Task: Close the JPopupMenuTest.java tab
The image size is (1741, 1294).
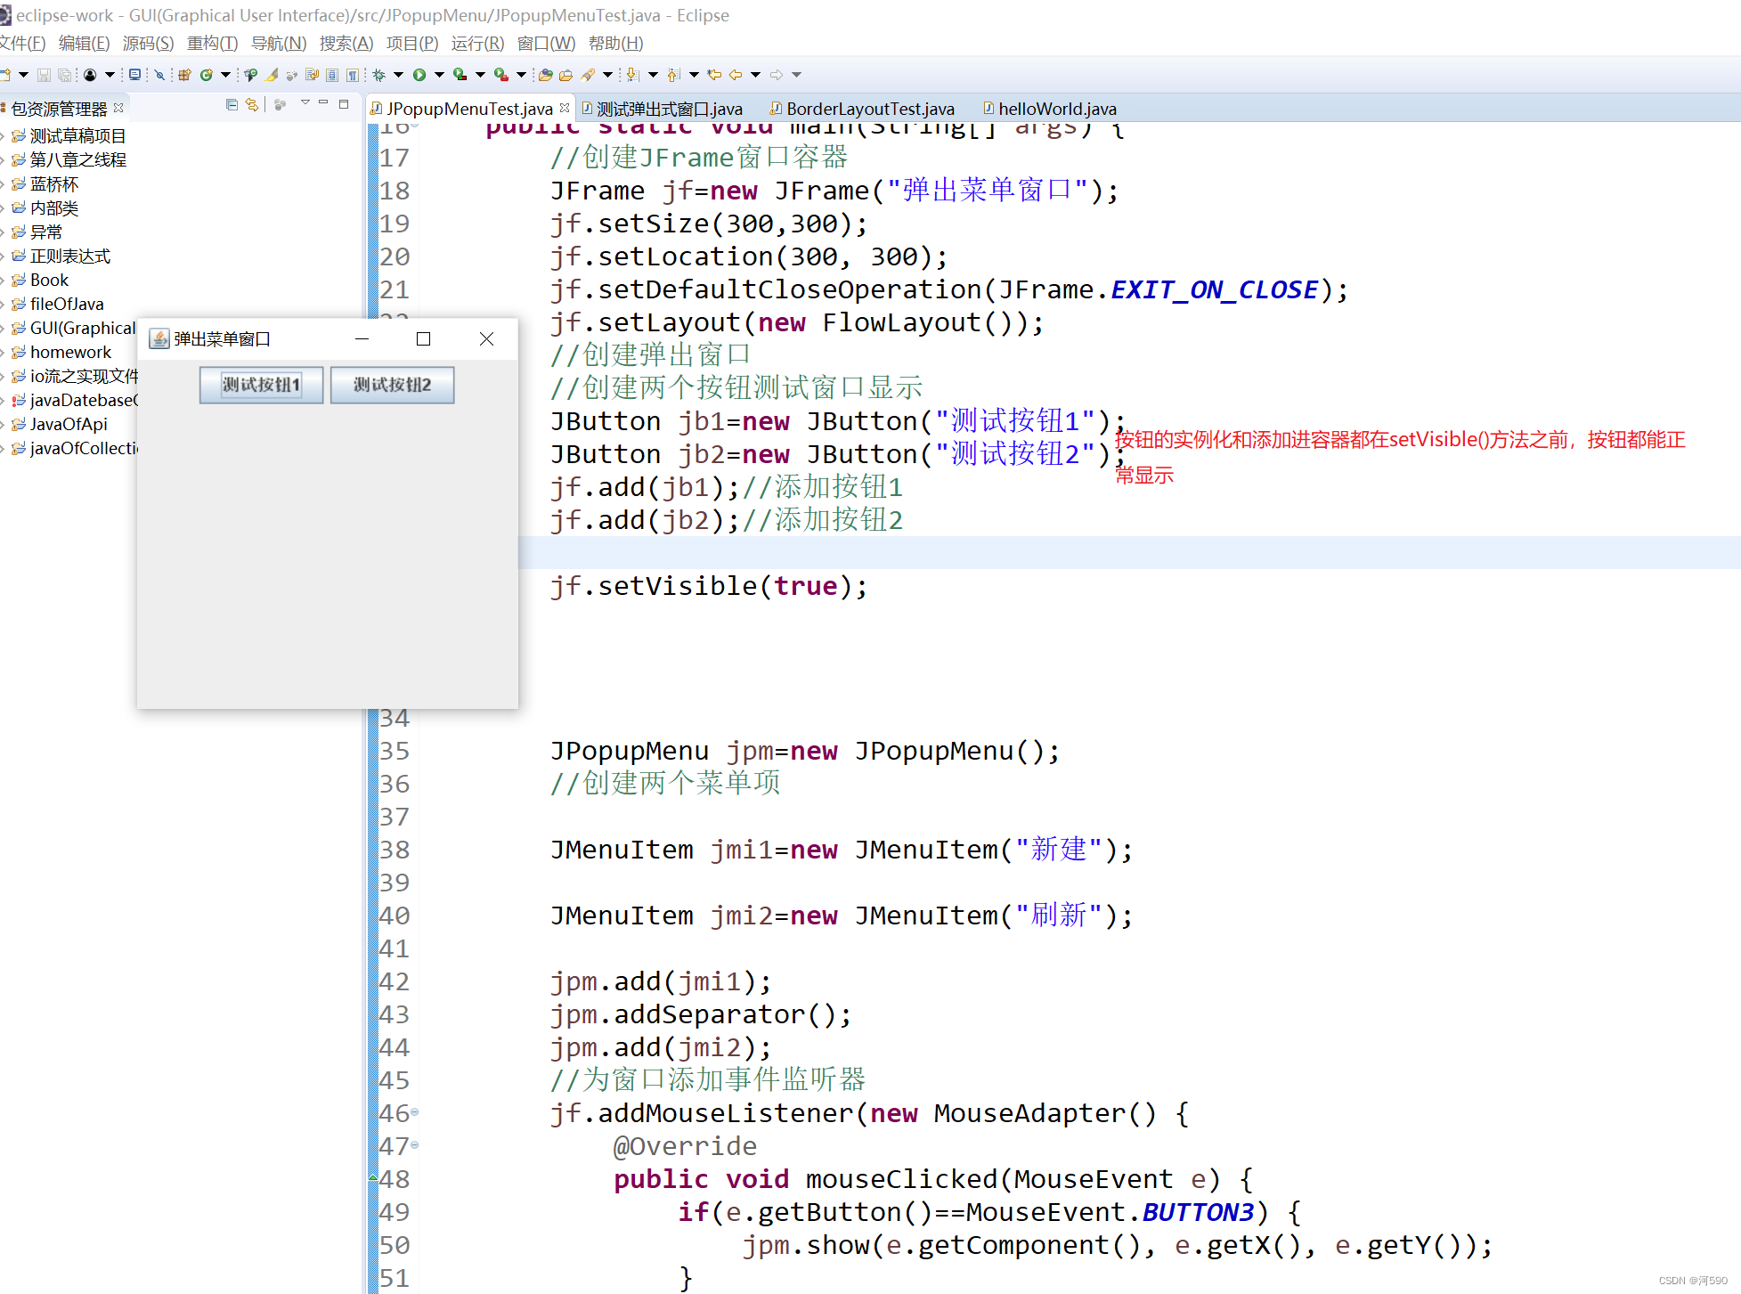Action: [565, 108]
